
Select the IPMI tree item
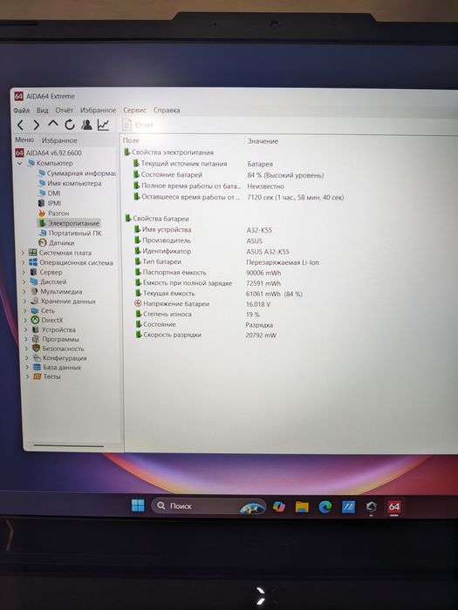(50, 203)
